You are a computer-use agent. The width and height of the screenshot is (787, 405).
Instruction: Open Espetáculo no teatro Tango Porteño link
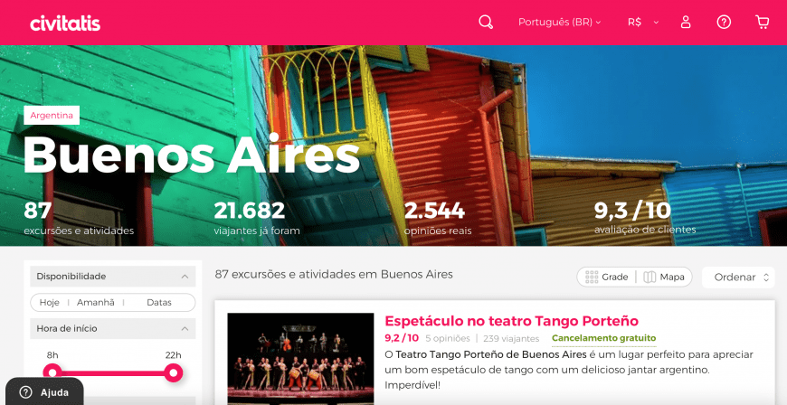click(511, 321)
